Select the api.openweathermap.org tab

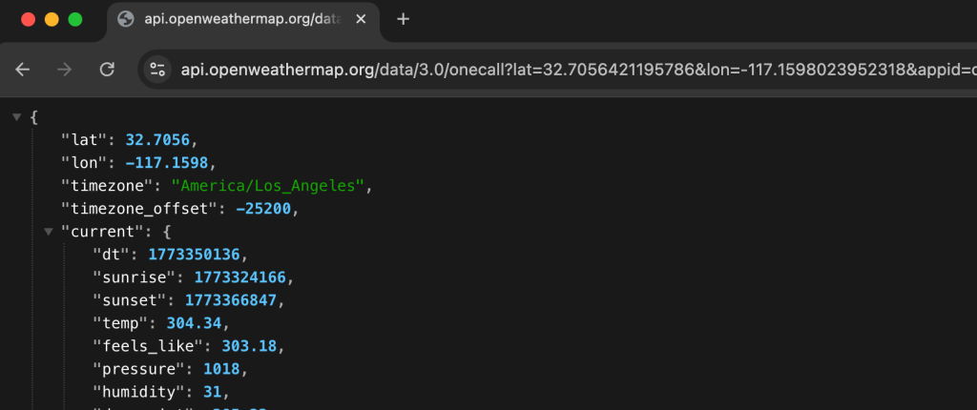(239, 19)
